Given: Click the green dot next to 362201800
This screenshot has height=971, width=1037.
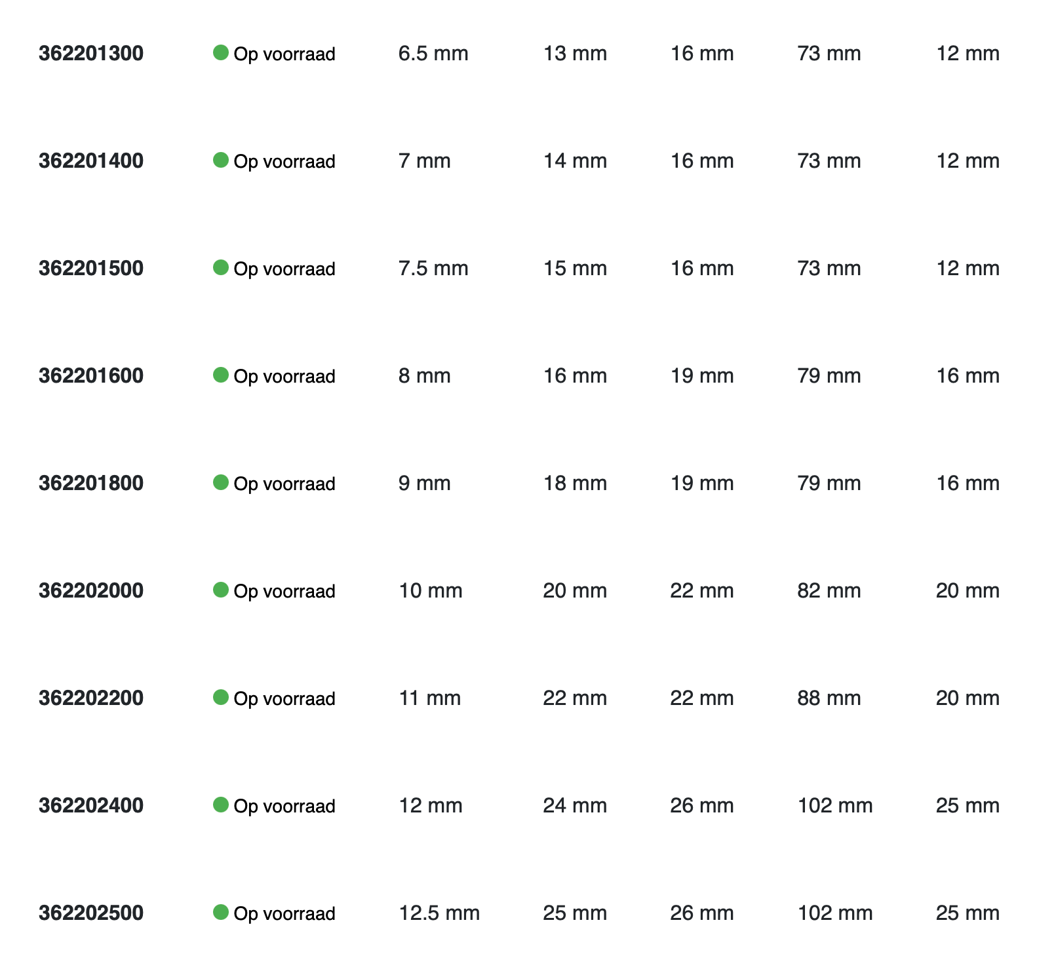Looking at the screenshot, I should [x=221, y=482].
